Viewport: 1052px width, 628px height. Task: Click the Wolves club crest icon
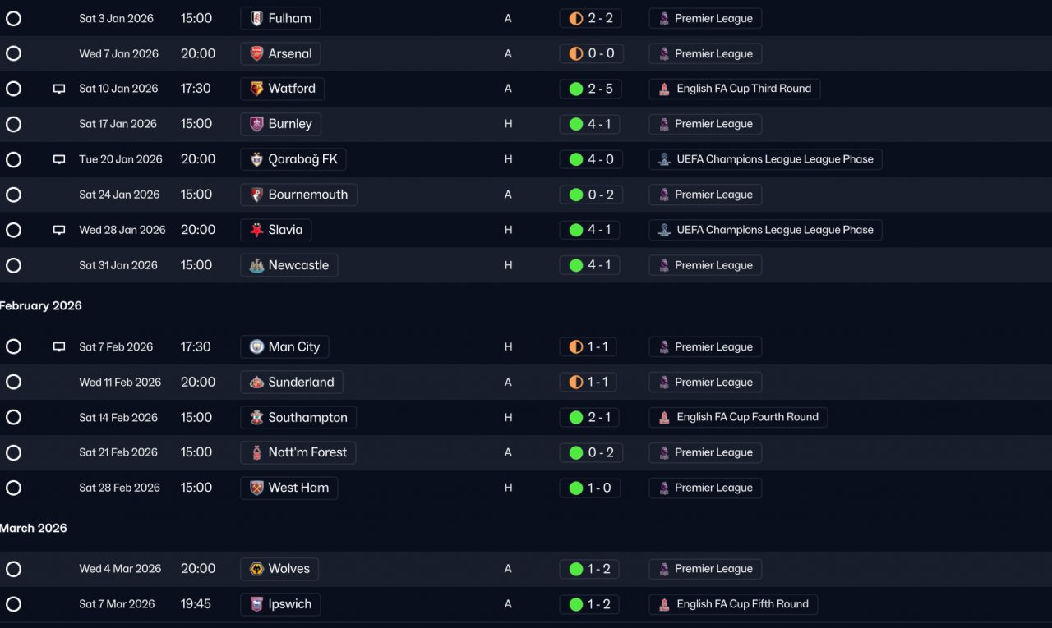257,569
